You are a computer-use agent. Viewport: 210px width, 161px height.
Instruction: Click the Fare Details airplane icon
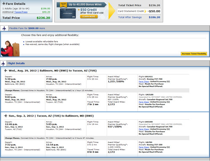[4, 3]
